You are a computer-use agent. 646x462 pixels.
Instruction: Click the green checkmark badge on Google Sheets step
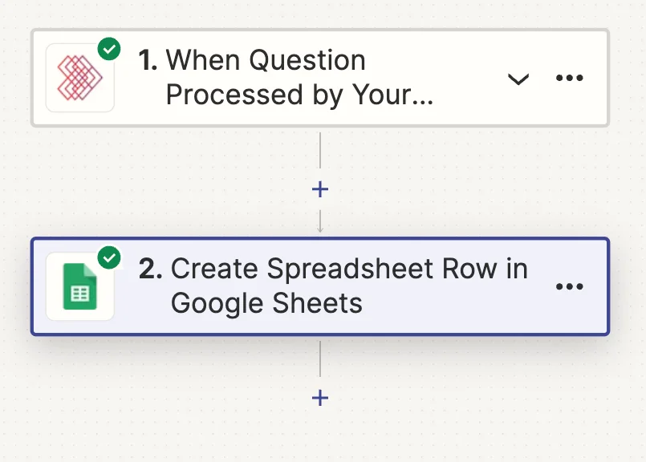pos(109,257)
